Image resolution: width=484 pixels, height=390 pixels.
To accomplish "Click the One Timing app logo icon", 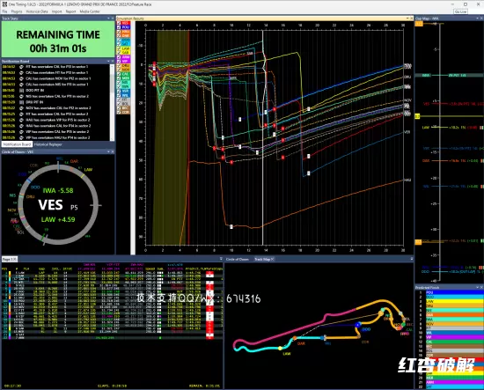I will (x=4, y=4).
